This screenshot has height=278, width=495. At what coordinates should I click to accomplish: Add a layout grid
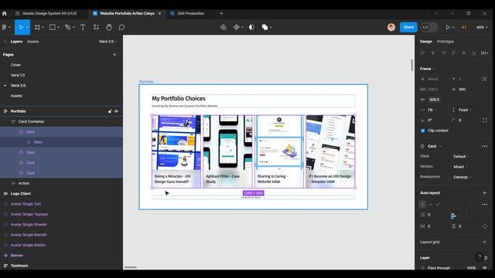pos(485,242)
